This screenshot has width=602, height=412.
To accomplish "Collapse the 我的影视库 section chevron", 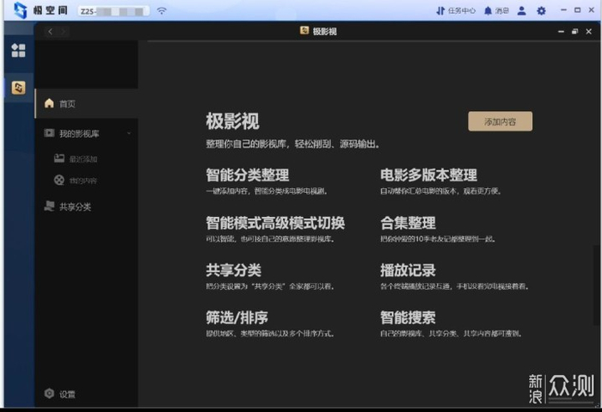I will pyautogui.click(x=129, y=133).
